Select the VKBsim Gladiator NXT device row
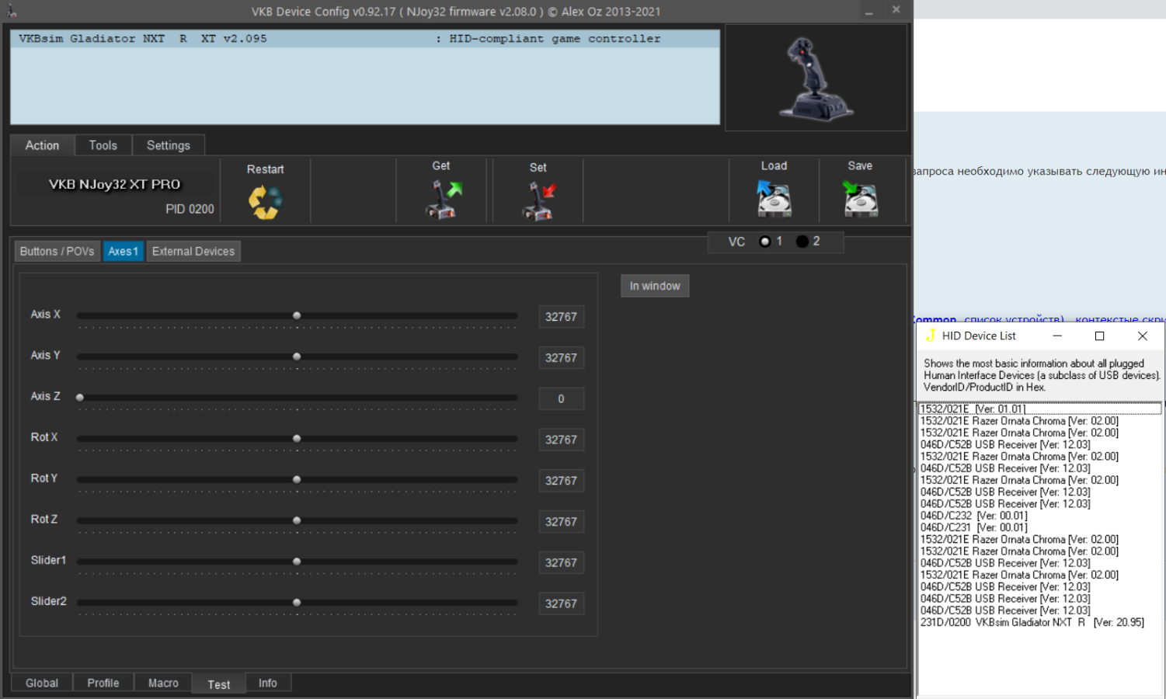1166x699 pixels. [x=365, y=39]
